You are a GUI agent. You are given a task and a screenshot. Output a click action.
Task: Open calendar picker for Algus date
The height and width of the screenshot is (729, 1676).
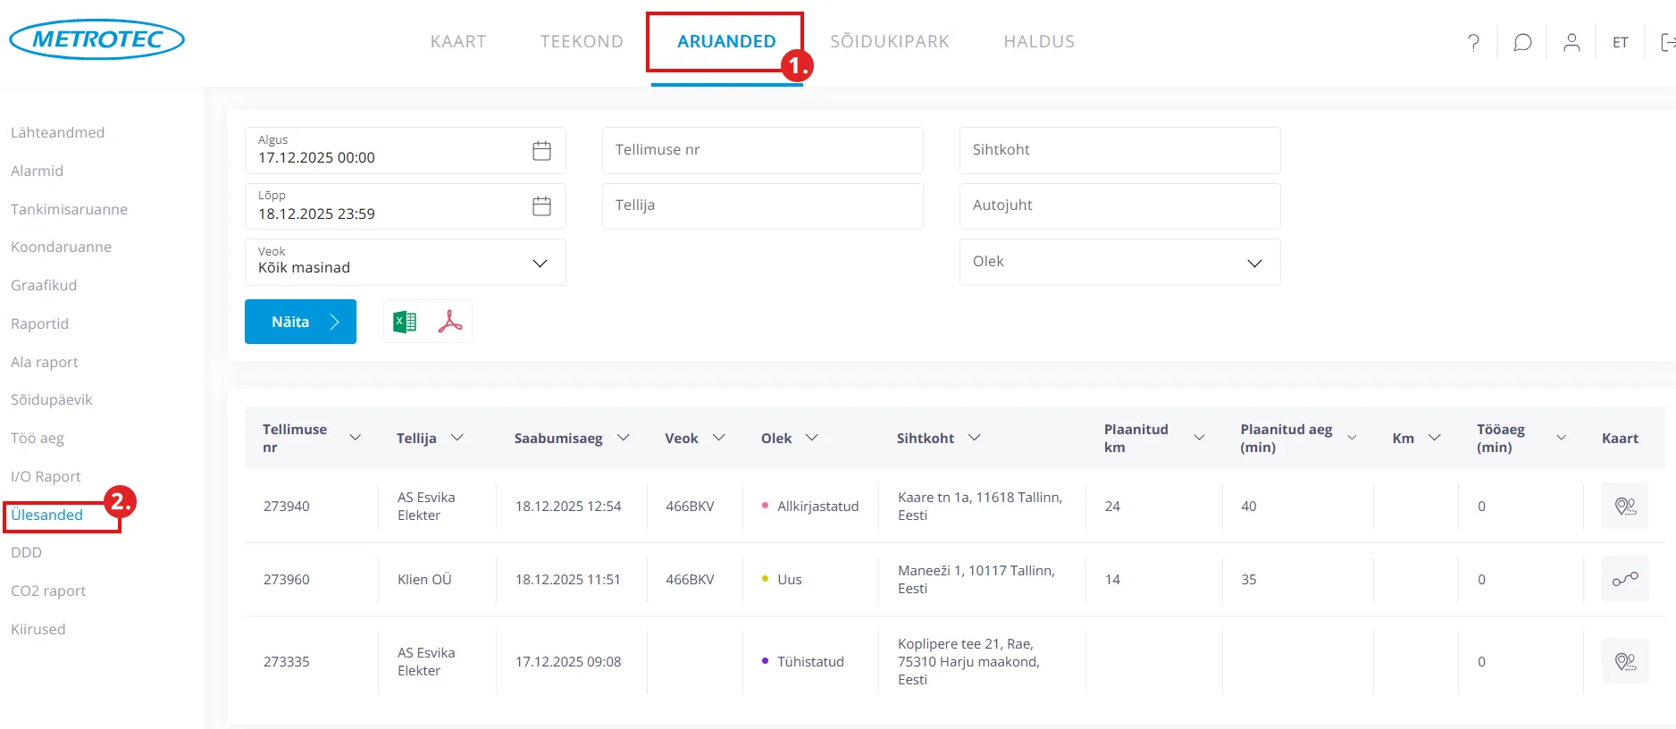click(x=541, y=151)
